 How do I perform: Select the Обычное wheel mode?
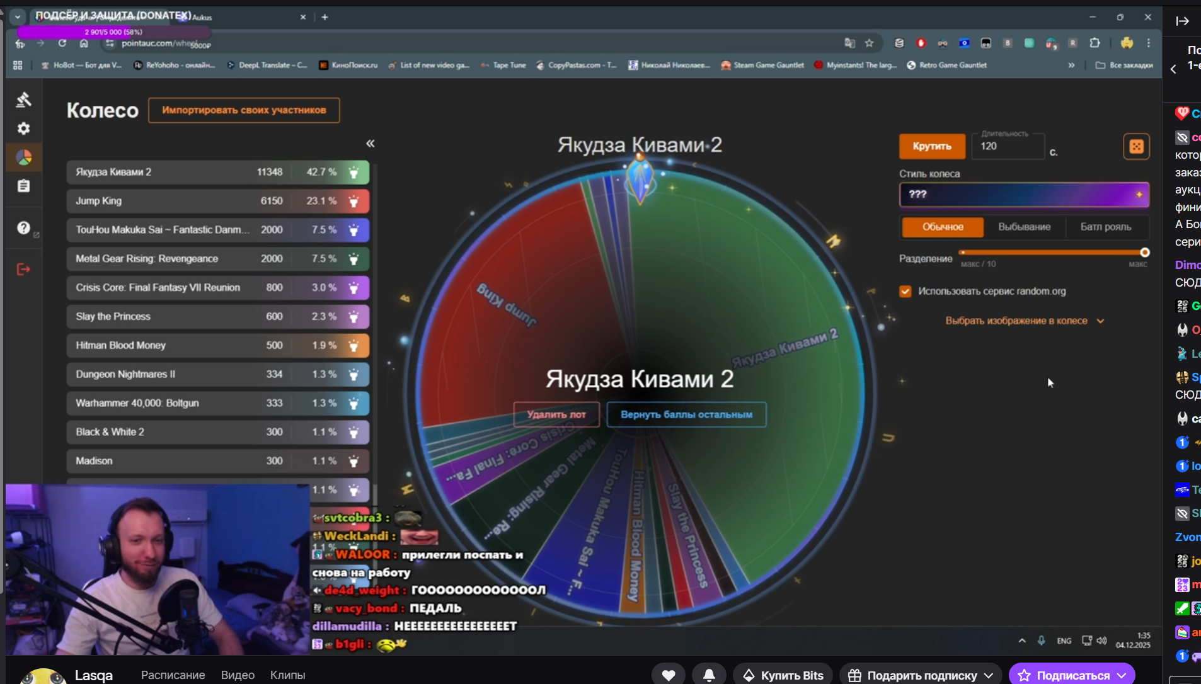tap(943, 227)
